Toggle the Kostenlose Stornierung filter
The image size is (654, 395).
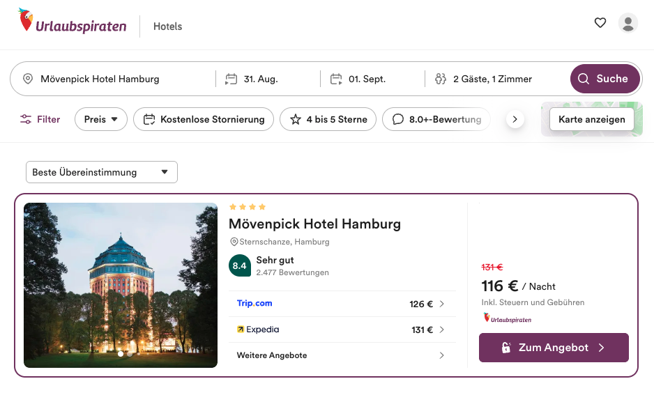pyautogui.click(x=204, y=119)
